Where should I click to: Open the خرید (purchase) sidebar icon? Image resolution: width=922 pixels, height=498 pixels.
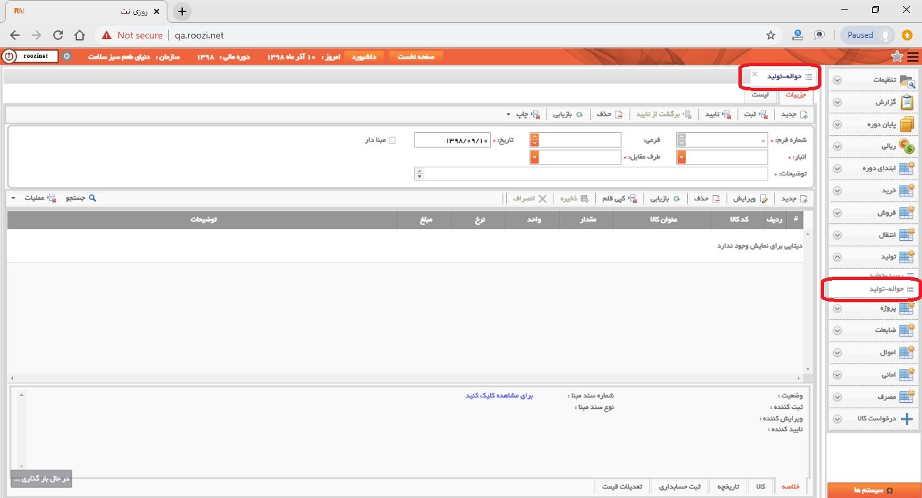pos(906,191)
